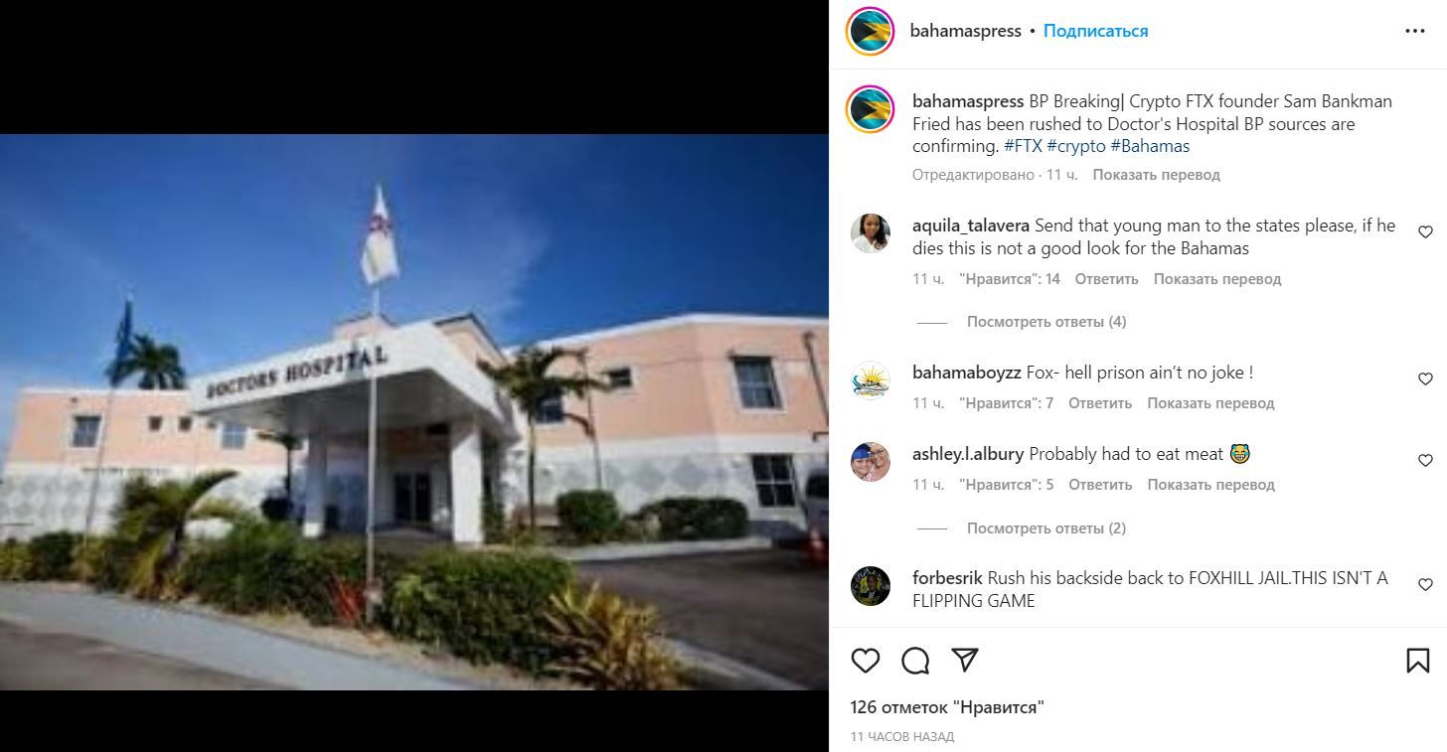The image size is (1447, 752).
Task: Share post via paper plane icon
Action: pyautogui.click(x=965, y=661)
